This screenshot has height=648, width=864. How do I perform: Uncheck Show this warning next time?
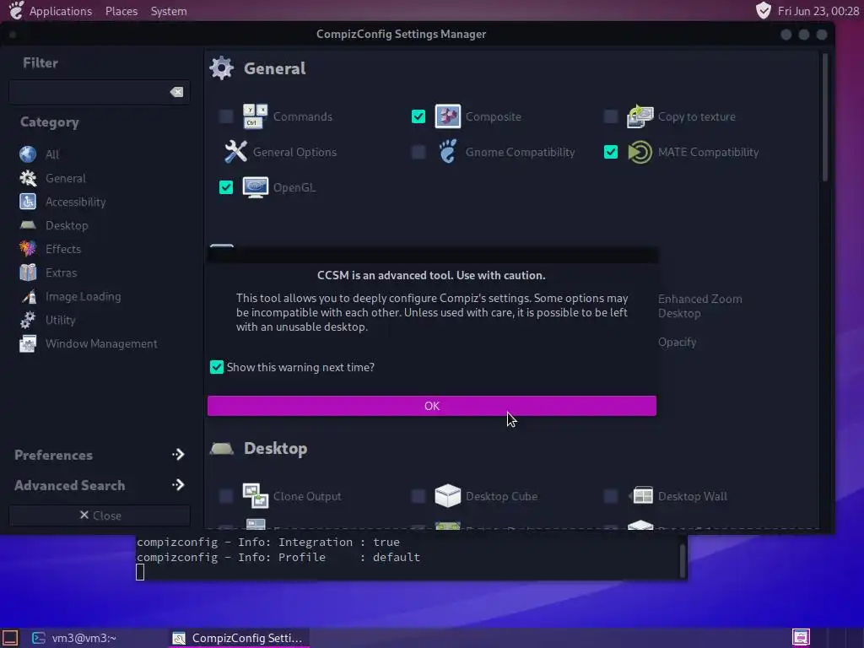[217, 367]
